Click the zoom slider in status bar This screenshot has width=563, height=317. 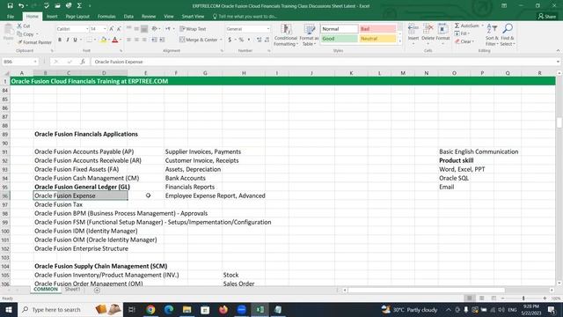[523, 299]
